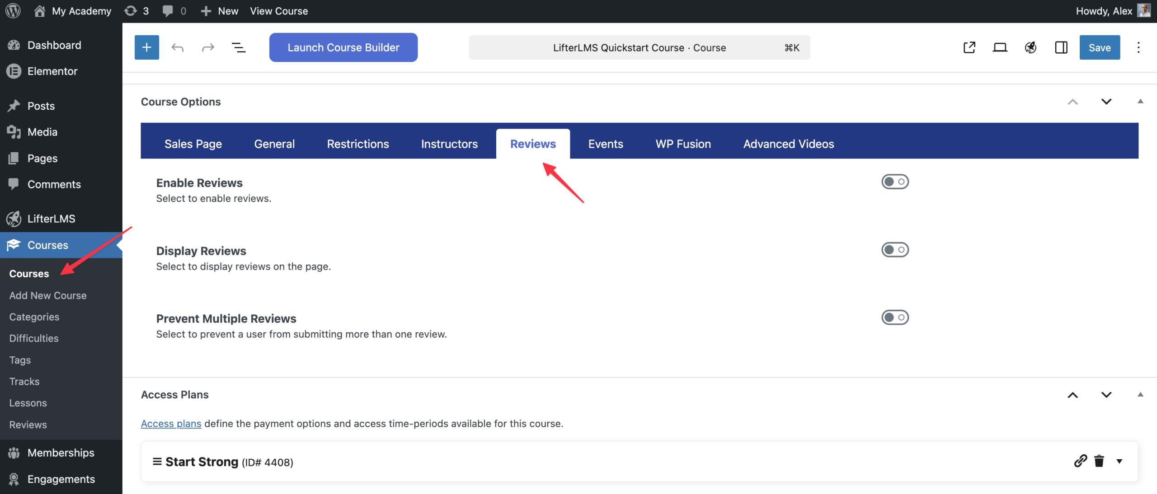The height and width of the screenshot is (494, 1157).
Task: Open the Access plans help link
Action: [171, 424]
